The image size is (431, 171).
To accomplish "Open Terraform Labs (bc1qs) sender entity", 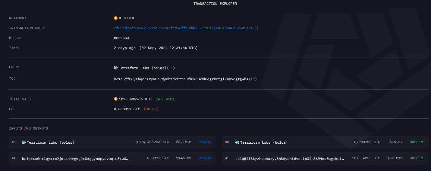I will (143, 68).
